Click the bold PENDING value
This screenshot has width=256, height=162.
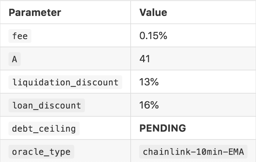pos(163,129)
